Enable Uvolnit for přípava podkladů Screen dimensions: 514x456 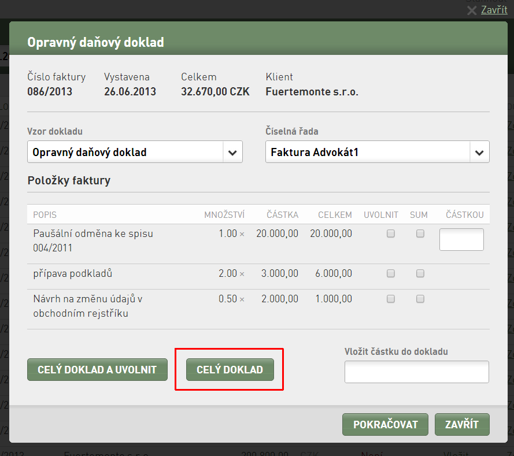tap(391, 273)
